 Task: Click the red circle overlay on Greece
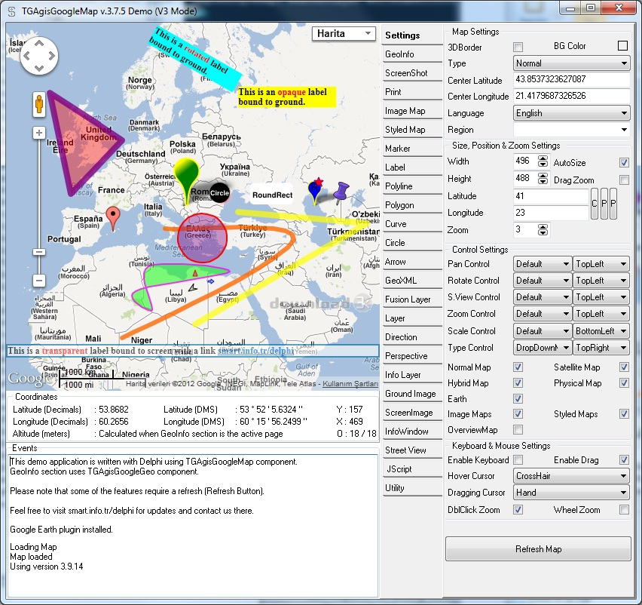(202, 238)
